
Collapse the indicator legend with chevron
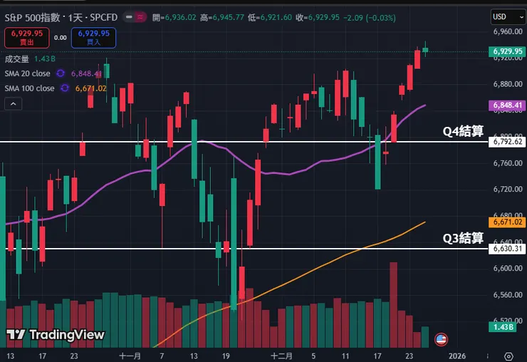click(x=13, y=104)
